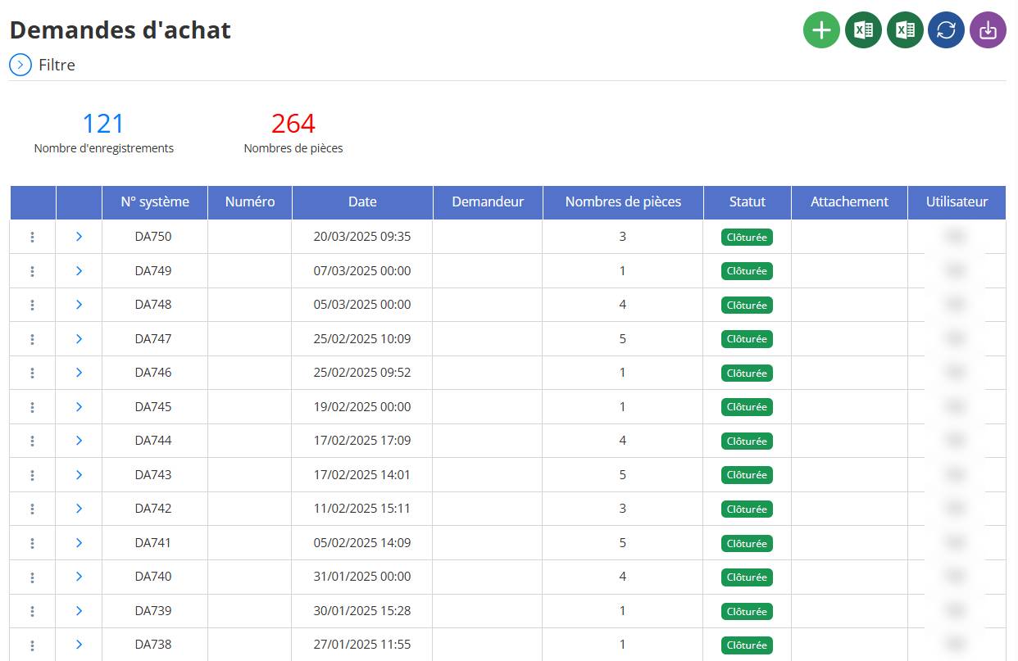Open the three-dot menu for DA738
This screenshot has height=661, width=1018.
32,645
